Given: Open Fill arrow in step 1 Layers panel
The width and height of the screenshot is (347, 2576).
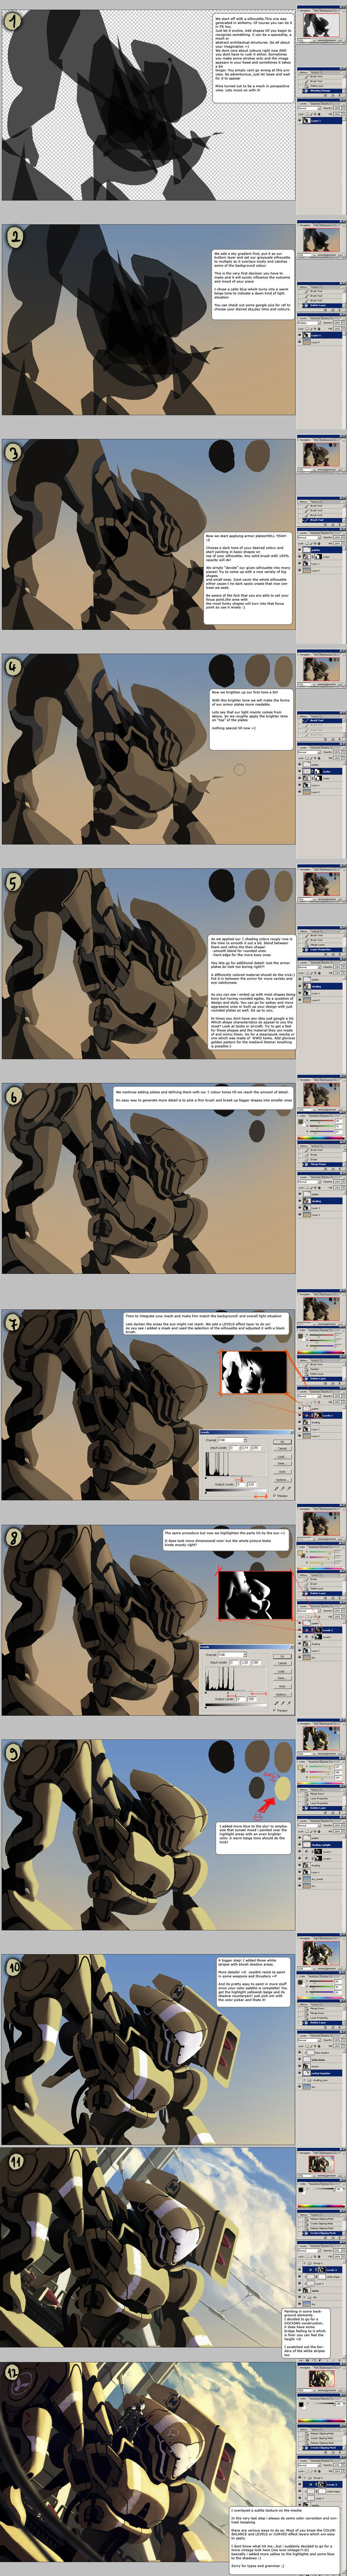Looking at the screenshot, I should 343,114.
